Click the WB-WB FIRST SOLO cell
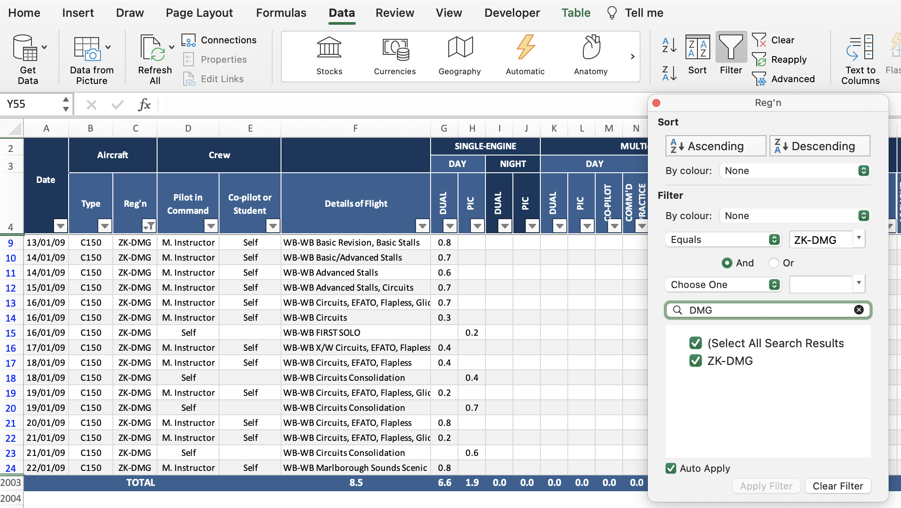 point(355,333)
